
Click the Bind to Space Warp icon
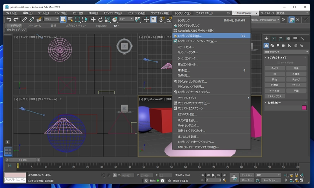(x=39, y=19)
